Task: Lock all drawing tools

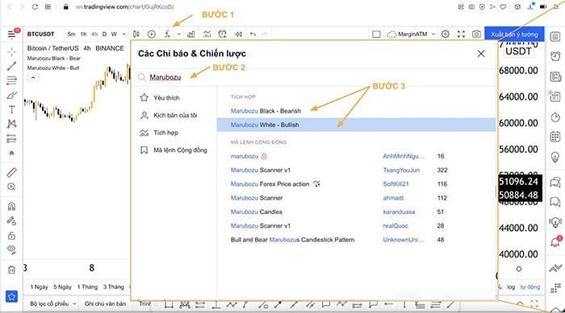Action: (x=11, y=236)
